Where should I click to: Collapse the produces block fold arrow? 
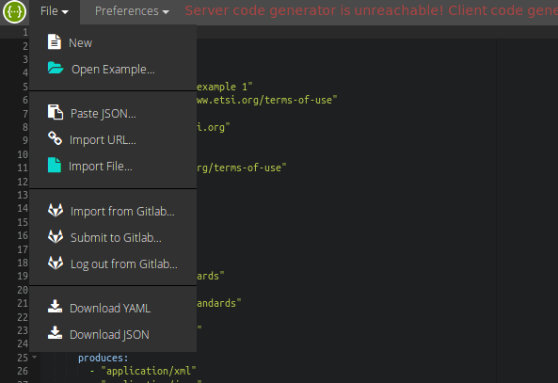pos(35,357)
